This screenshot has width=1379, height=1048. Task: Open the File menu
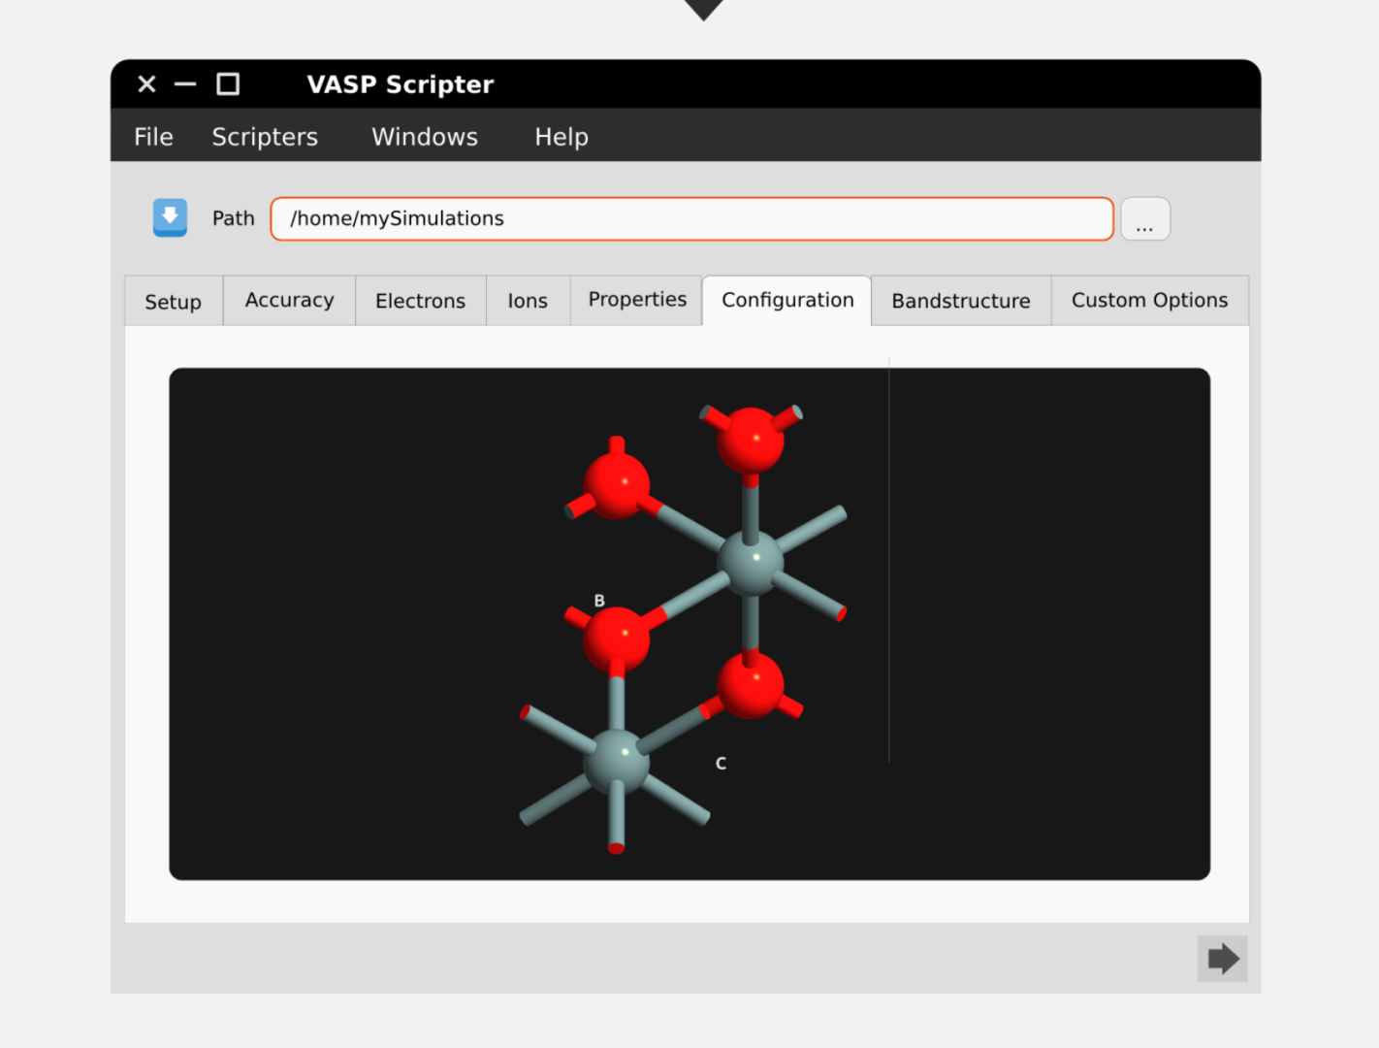(153, 137)
